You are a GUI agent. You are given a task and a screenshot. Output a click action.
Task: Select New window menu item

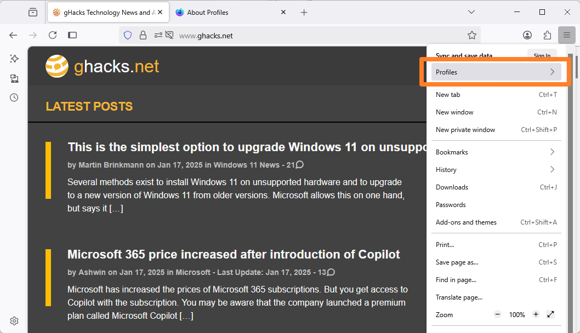pyautogui.click(x=496, y=112)
